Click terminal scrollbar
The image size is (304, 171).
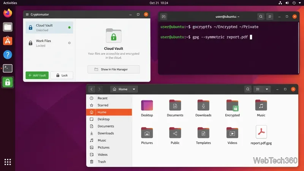click(x=299, y=47)
